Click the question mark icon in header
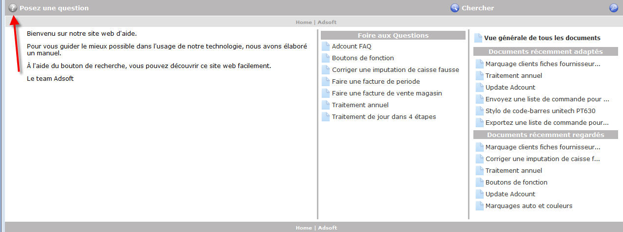 tap(13, 8)
